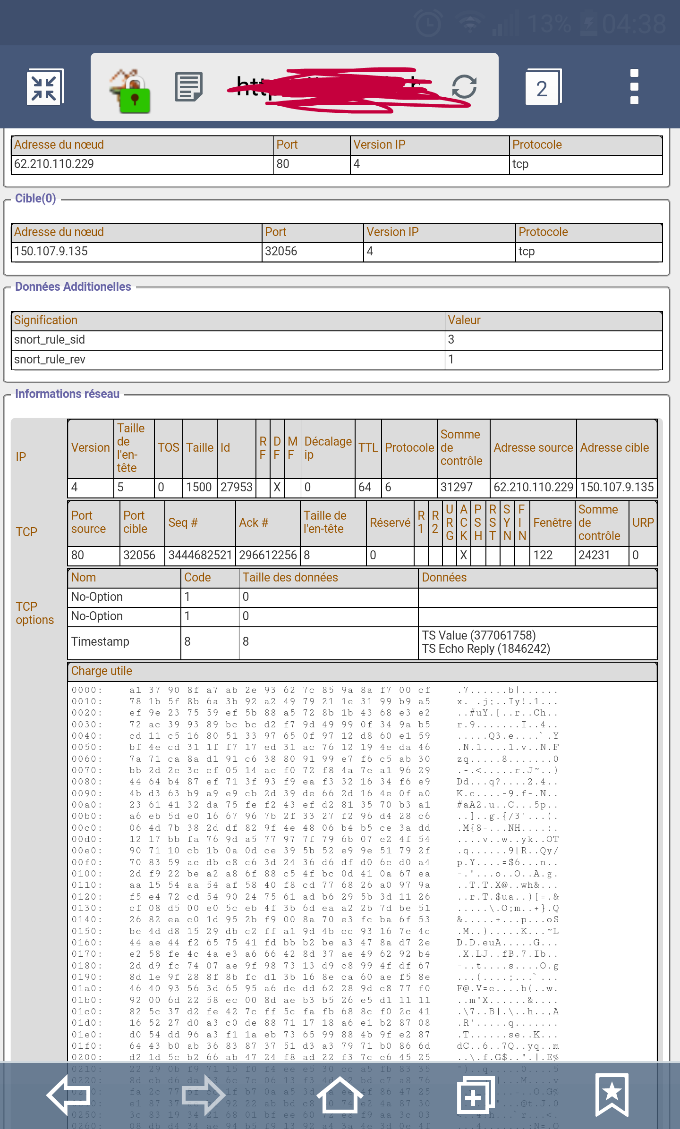Tap the 04:38 clock in status bar

634,24
